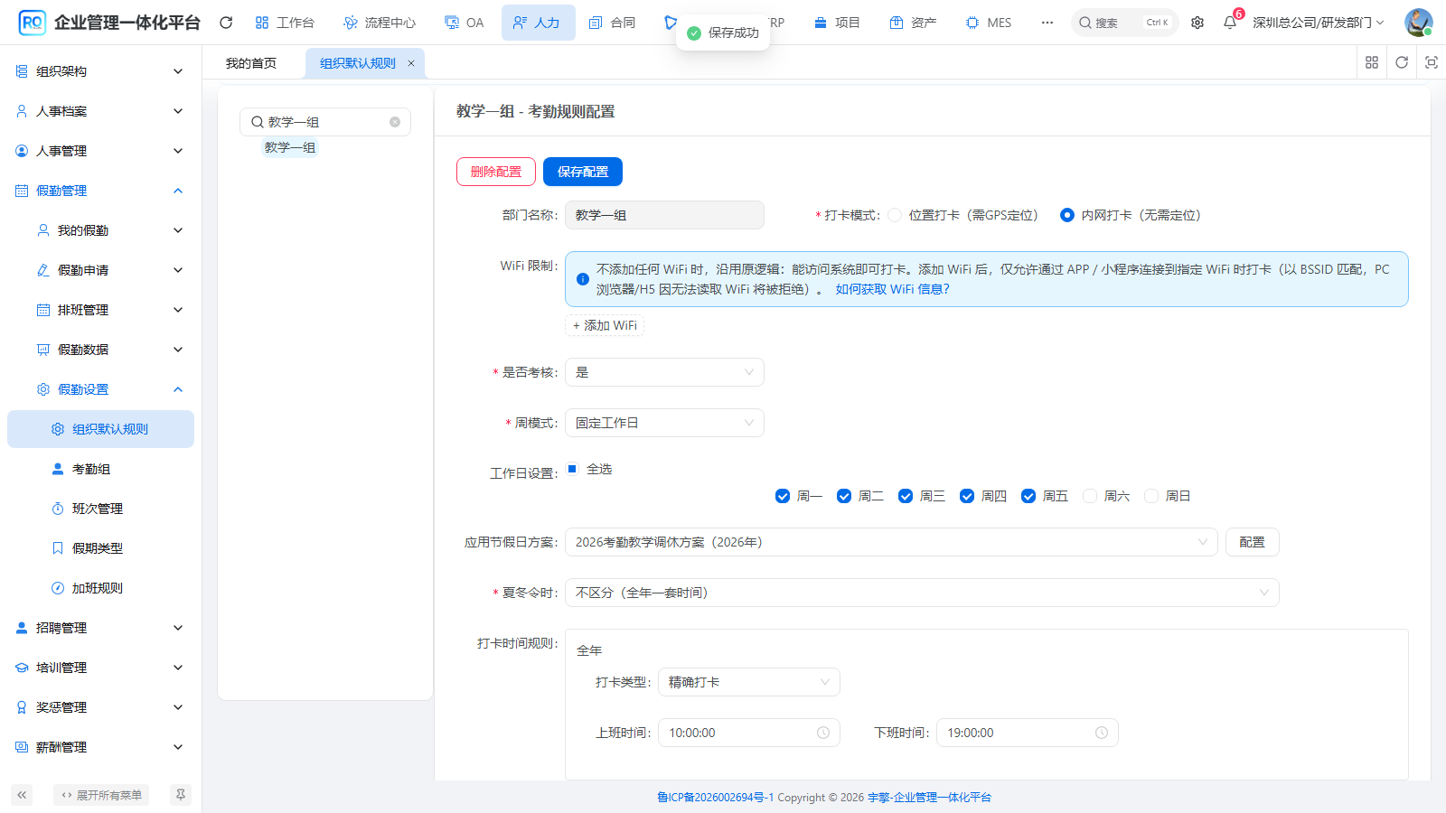Open 流程中心 in top navigation
The image size is (1446, 813).
coord(380,23)
